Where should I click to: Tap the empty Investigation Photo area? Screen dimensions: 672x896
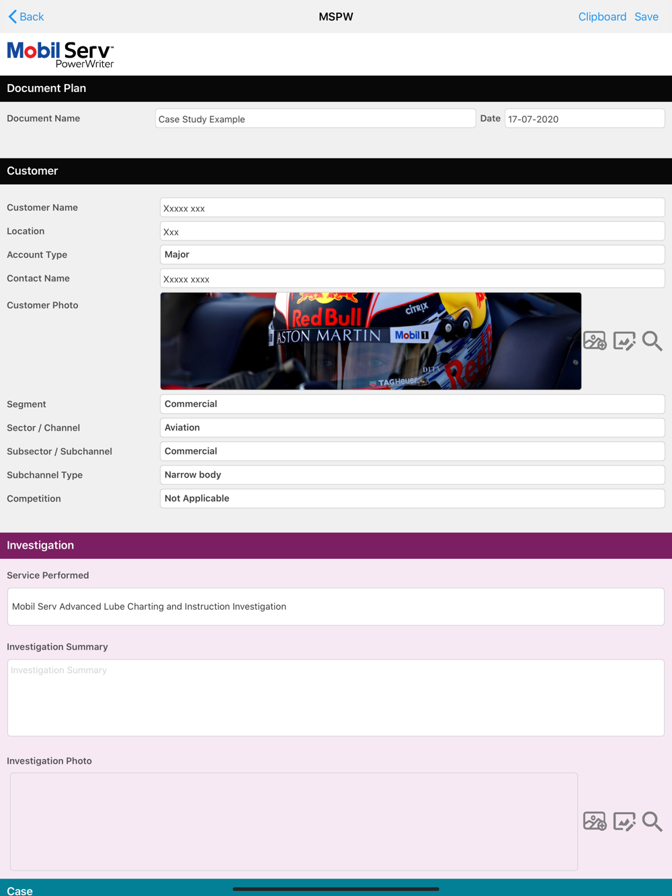pyautogui.click(x=294, y=821)
